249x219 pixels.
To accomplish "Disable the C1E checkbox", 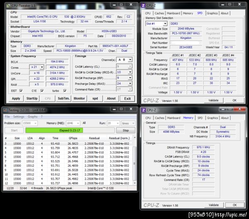I will tap(41, 90).
